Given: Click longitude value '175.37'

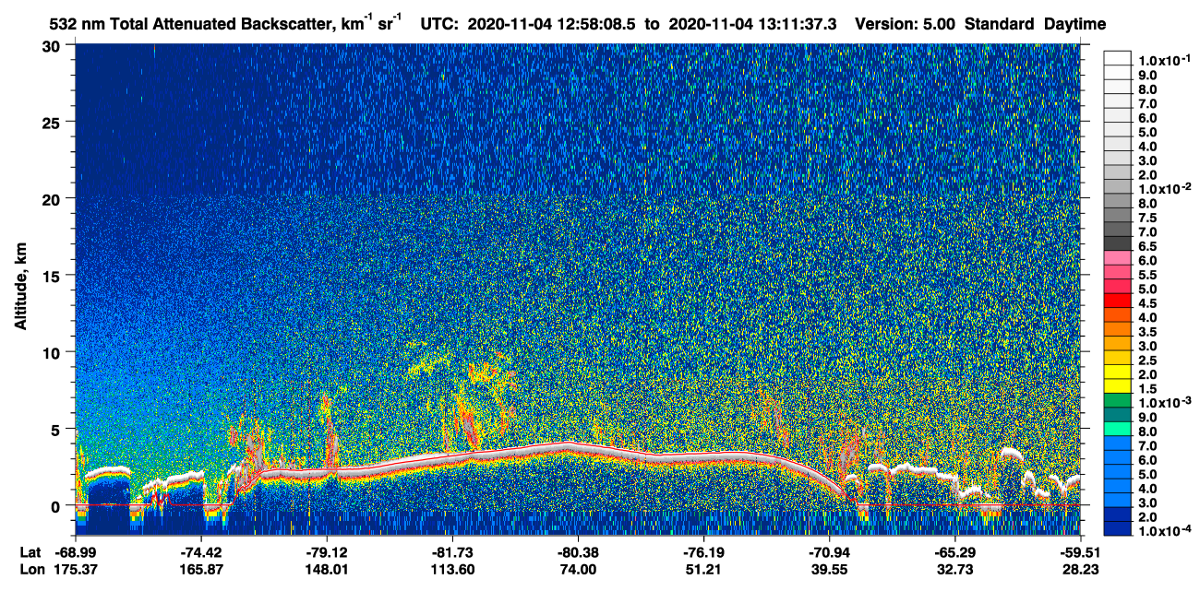Looking at the screenshot, I should (x=76, y=569).
